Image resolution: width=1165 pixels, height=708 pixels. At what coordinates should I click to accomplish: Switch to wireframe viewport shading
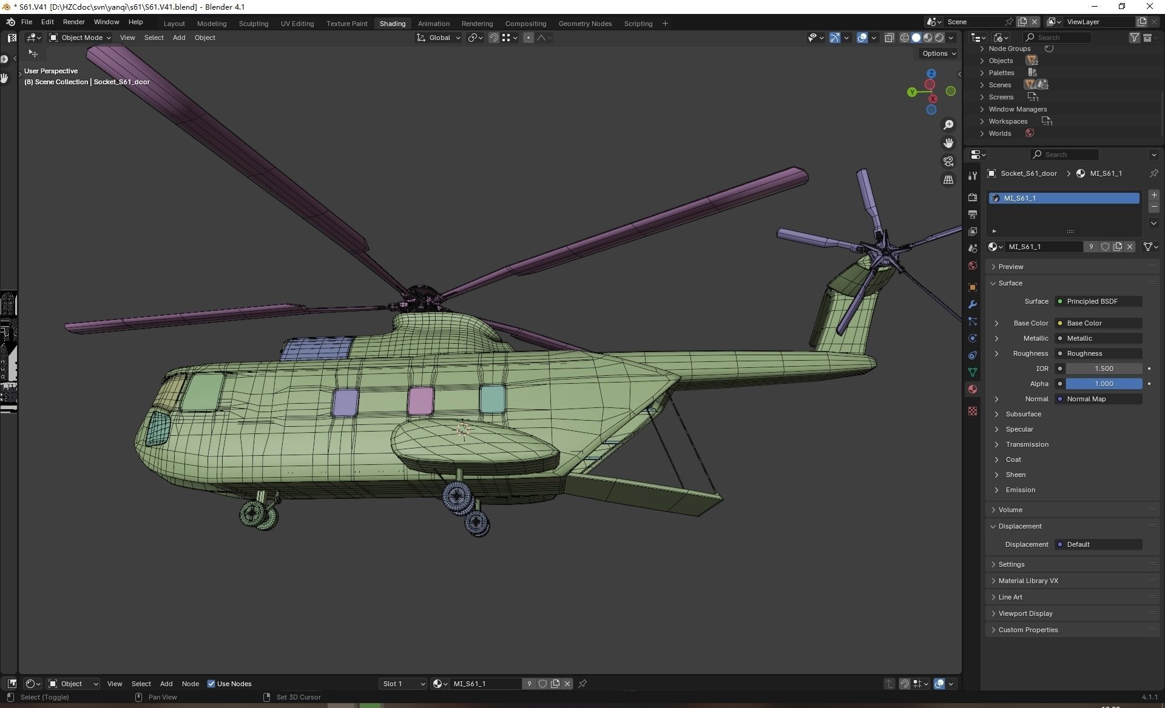click(905, 38)
